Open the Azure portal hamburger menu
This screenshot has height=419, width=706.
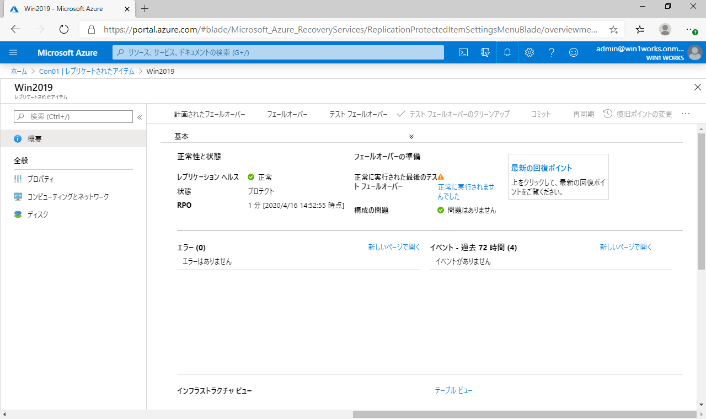tap(14, 52)
